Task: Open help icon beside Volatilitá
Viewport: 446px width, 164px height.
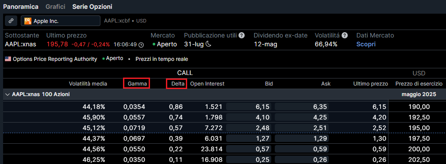Action: 345,35
